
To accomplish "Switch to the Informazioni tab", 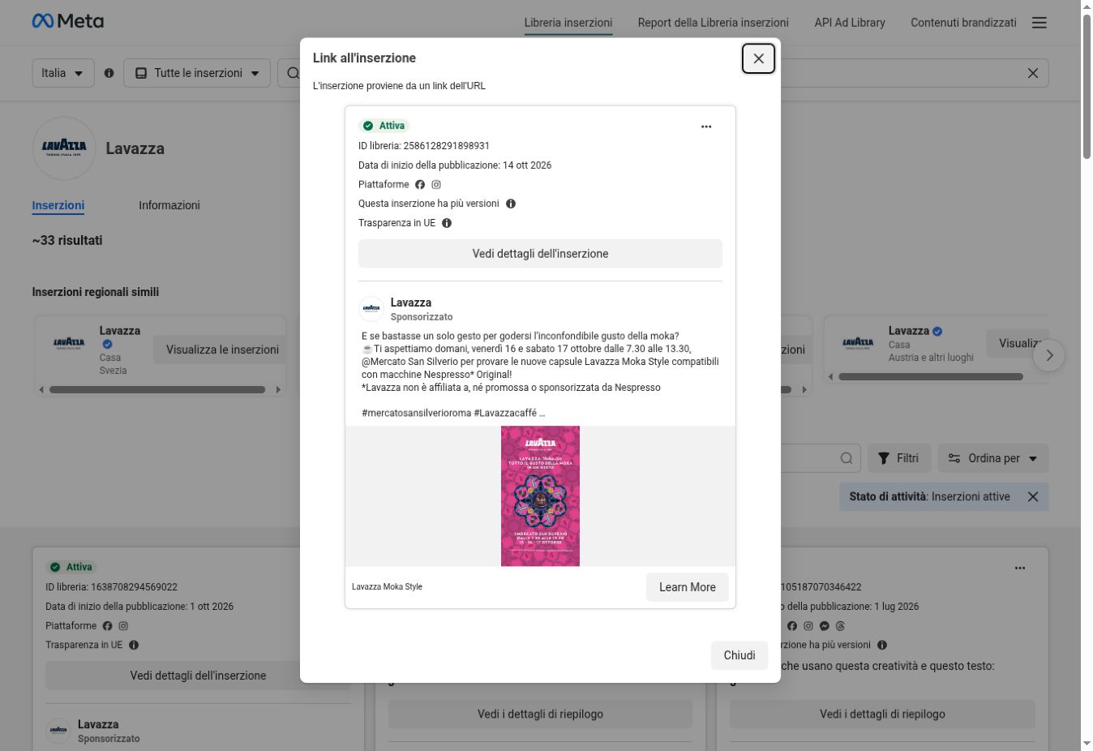I will [x=169, y=205].
